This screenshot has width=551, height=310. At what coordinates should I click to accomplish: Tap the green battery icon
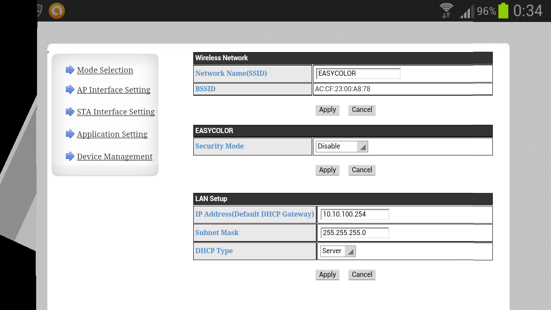pyautogui.click(x=503, y=11)
